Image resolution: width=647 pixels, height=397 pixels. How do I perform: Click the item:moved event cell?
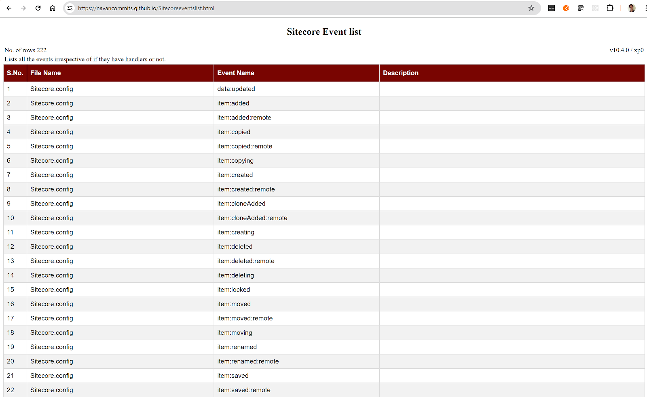point(297,304)
